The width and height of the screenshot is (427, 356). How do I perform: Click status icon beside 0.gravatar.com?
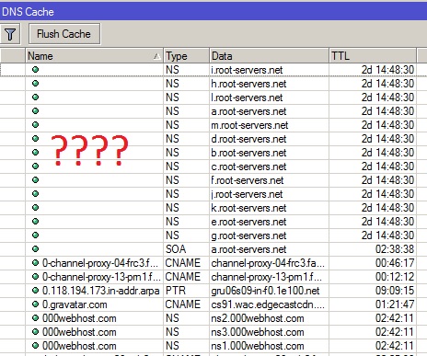(x=35, y=304)
